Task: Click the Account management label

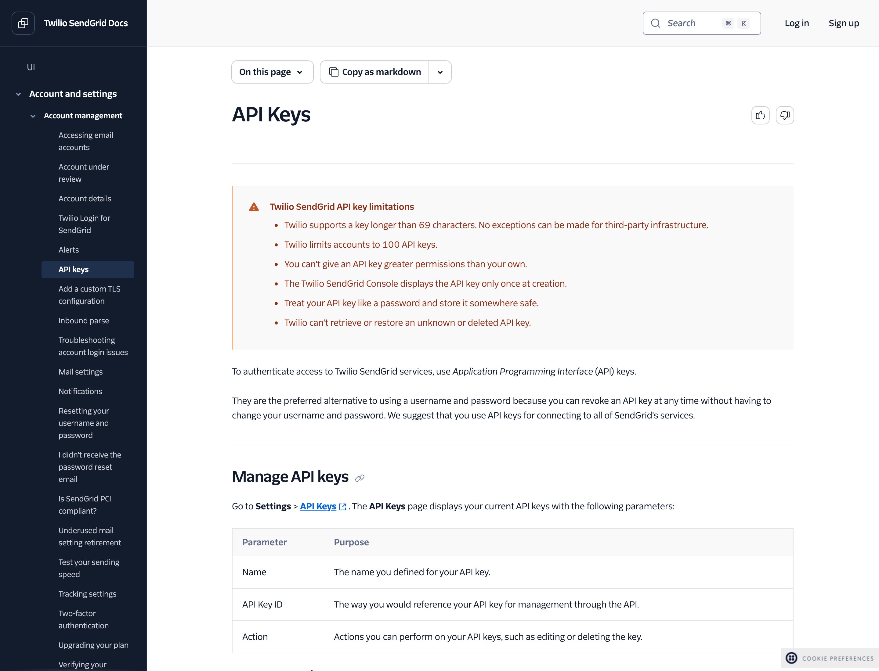Action: pos(83,116)
